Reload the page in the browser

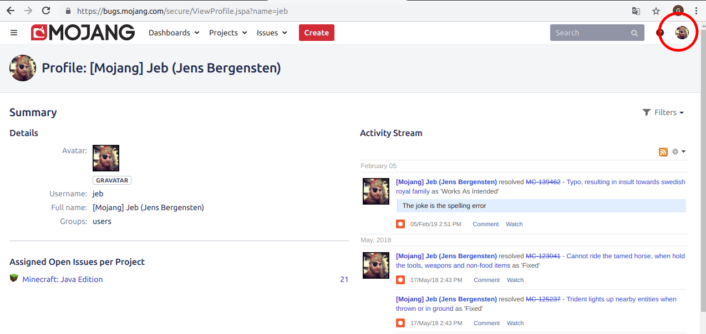click(x=46, y=11)
